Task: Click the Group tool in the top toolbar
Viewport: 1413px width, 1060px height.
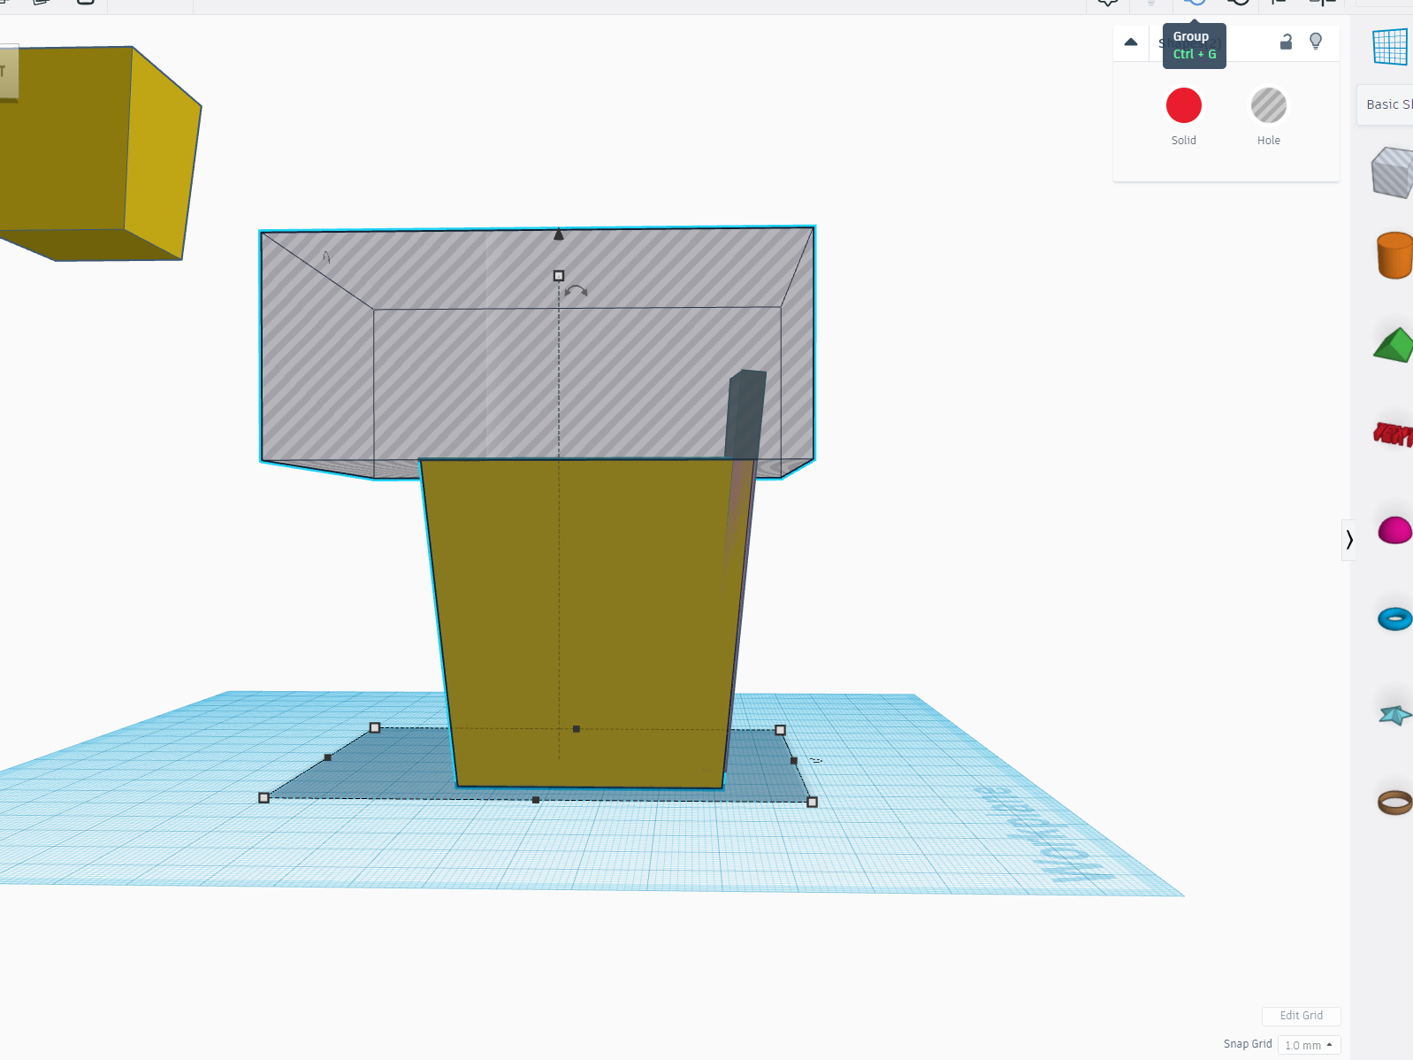Action: tap(1195, 3)
